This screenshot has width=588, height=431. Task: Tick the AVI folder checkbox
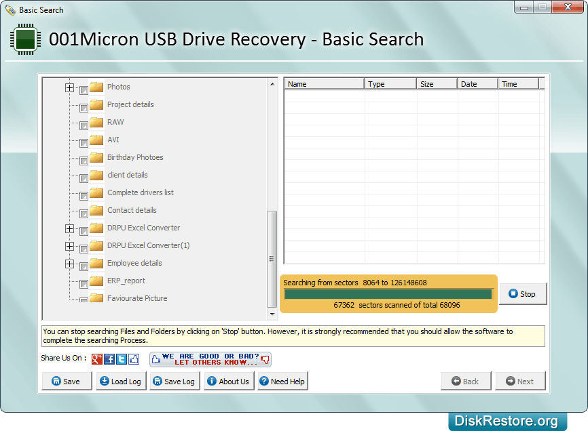(84, 143)
